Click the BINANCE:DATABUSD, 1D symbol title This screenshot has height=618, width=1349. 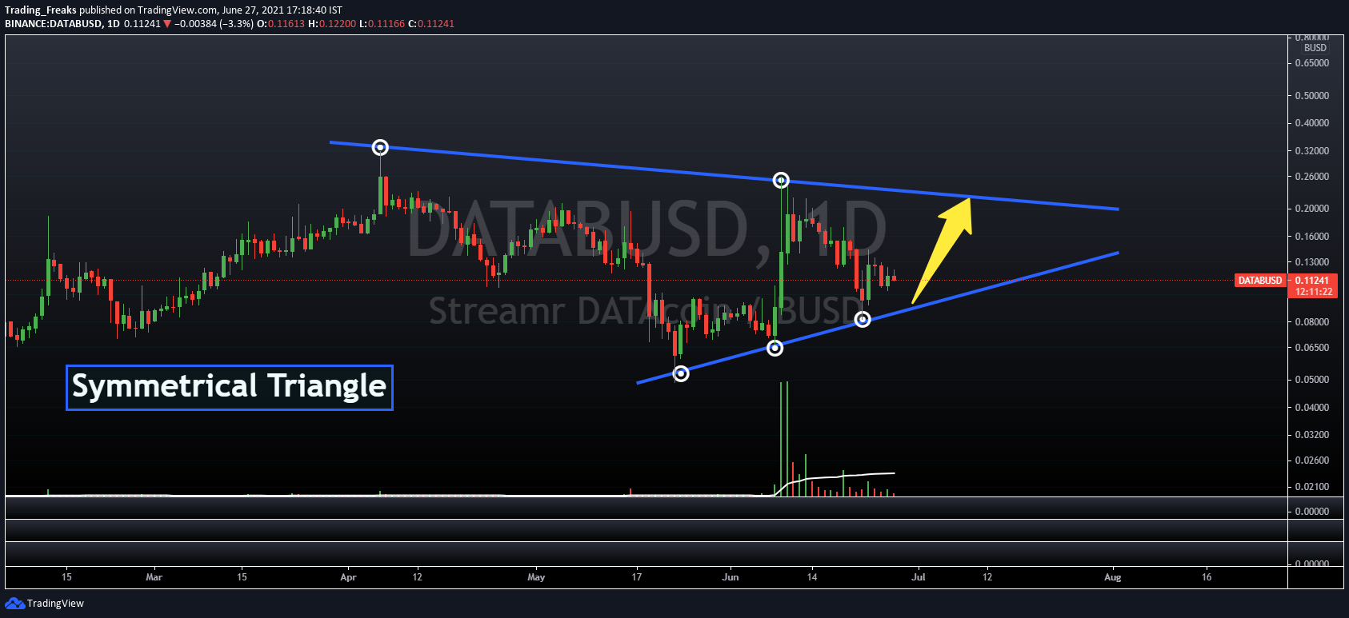(x=62, y=24)
